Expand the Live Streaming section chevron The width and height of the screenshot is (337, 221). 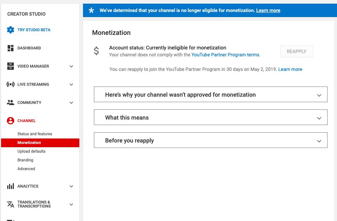[x=71, y=85]
